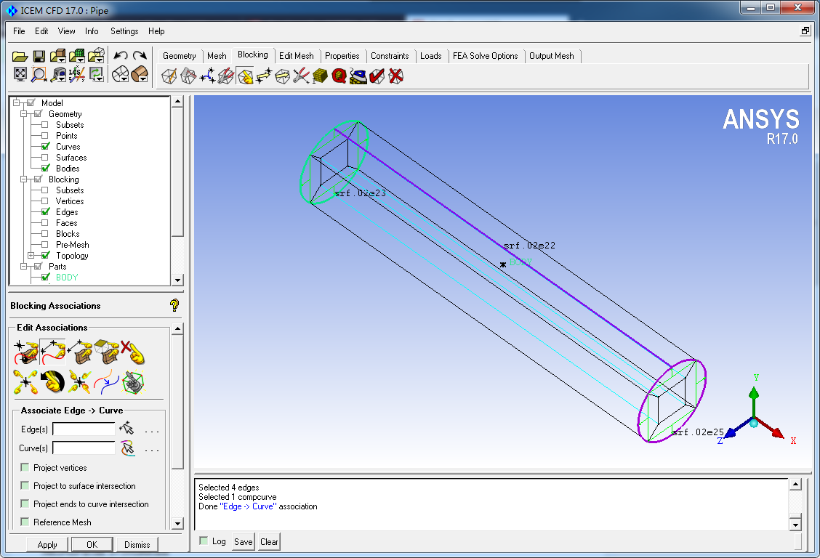Screen dimensions: 820x558
Task: Open the Open Geometry dropdown icon
Action: pos(58,57)
